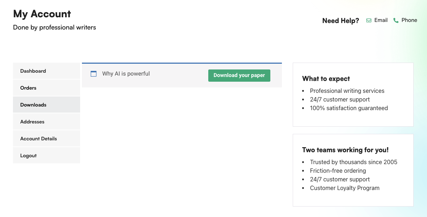The image size is (427, 217).
Task: Navigate to Account Details
Action: pyautogui.click(x=39, y=139)
